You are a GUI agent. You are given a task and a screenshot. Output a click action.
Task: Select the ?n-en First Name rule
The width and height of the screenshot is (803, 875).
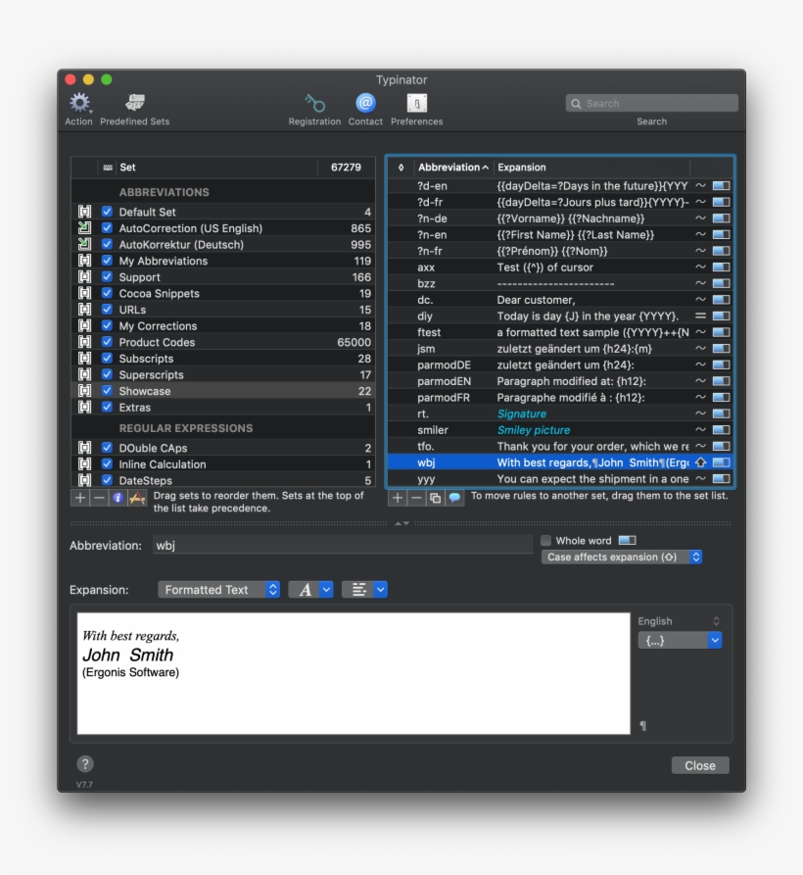click(x=560, y=234)
